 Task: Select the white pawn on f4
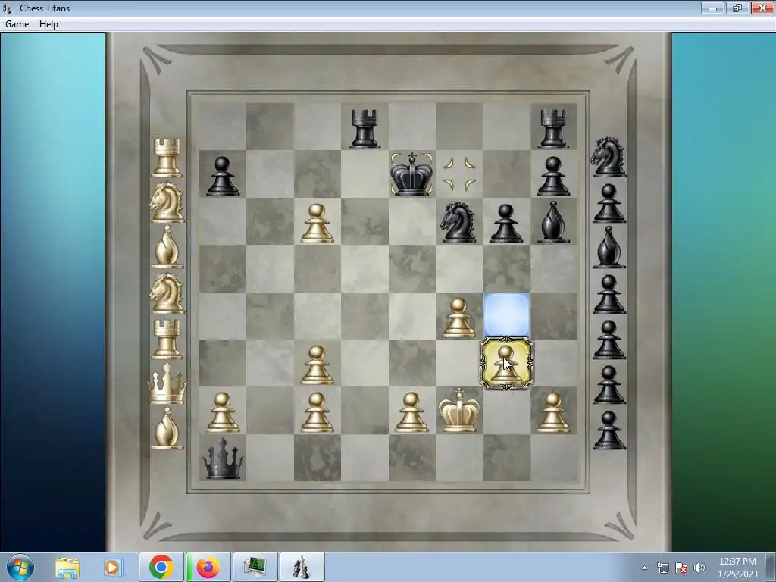pyautogui.click(x=458, y=318)
